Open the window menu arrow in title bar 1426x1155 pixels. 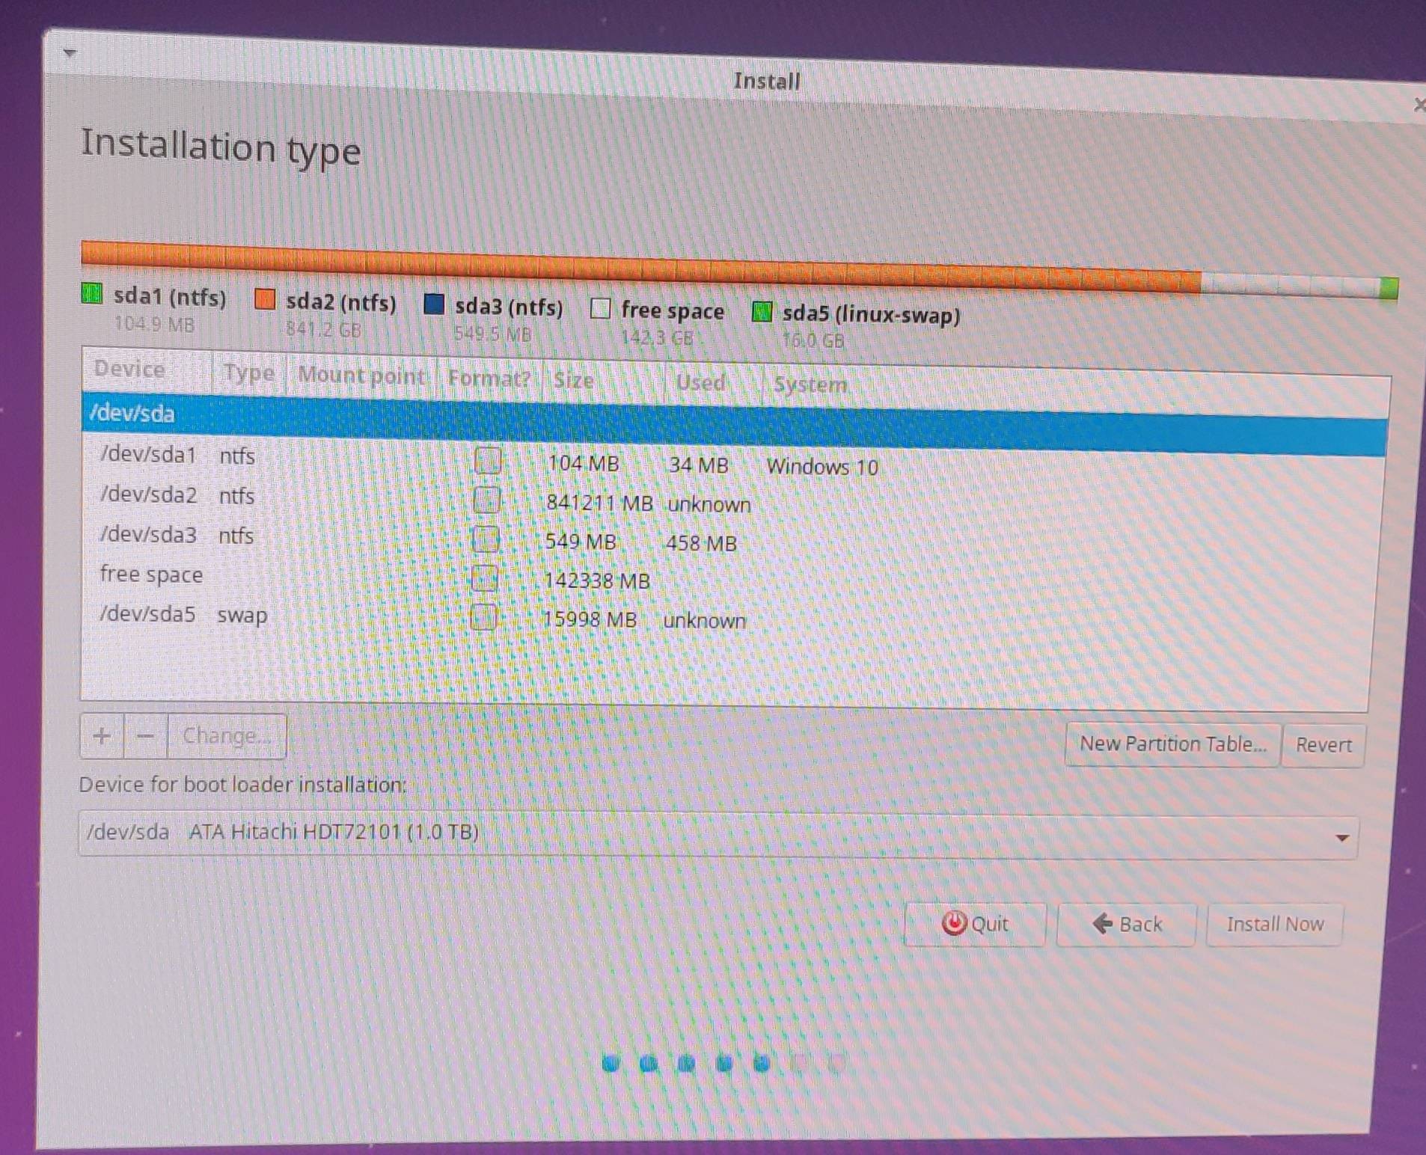(x=70, y=52)
